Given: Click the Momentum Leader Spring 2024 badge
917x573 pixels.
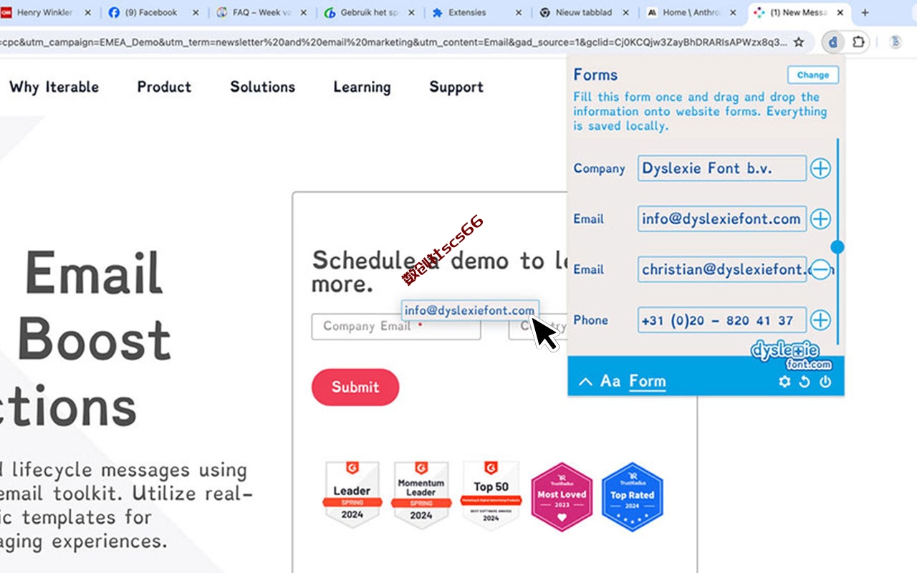Looking at the screenshot, I should tap(421, 495).
